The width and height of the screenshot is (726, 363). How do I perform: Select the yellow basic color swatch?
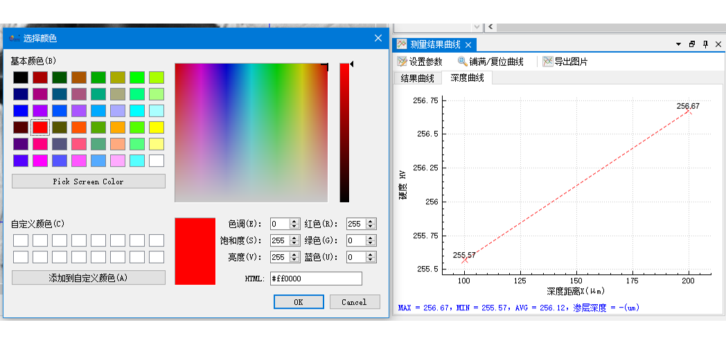point(157,127)
